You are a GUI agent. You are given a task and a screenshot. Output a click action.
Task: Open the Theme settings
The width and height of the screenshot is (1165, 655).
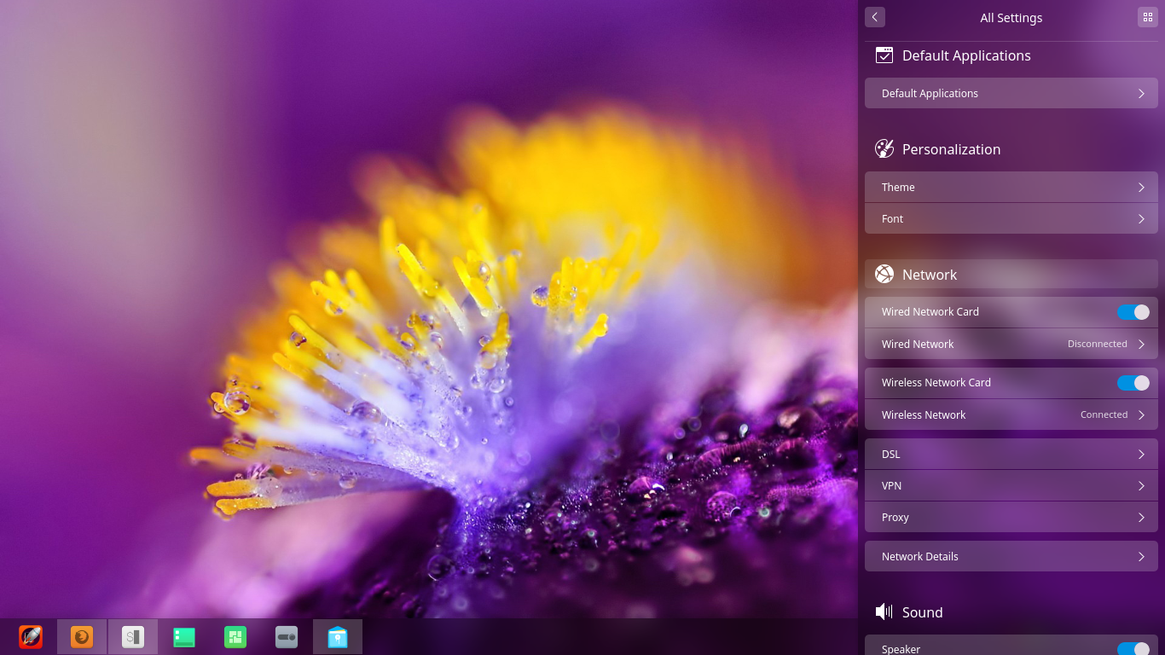point(1011,187)
